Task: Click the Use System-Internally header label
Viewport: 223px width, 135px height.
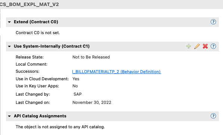Action: [x=52, y=46]
